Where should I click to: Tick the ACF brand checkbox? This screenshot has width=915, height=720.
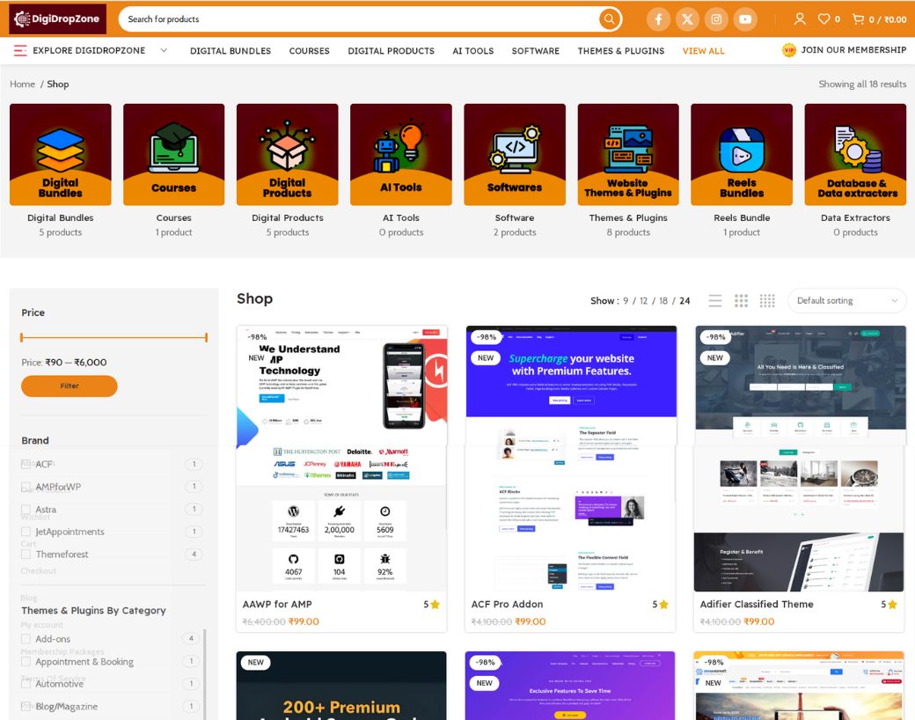(26, 464)
